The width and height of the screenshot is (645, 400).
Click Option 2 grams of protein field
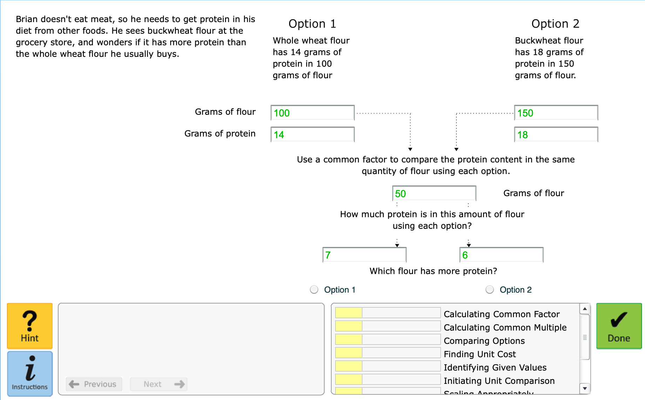(x=556, y=134)
